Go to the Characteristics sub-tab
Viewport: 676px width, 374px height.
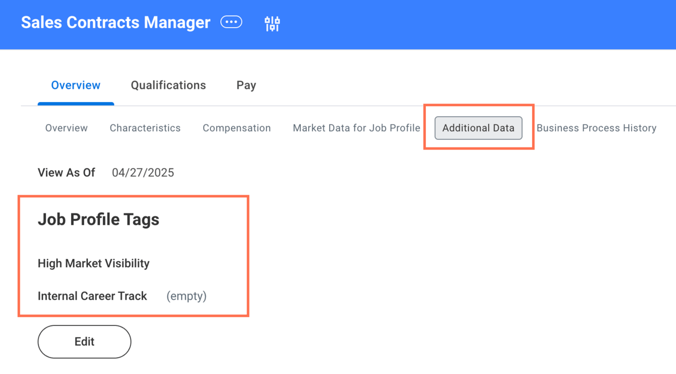tap(145, 128)
